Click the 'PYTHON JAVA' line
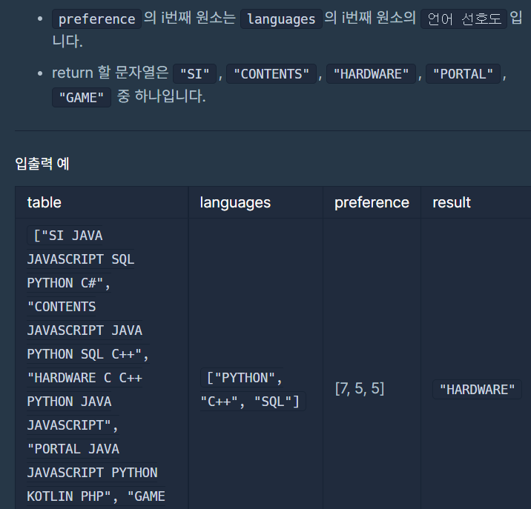Viewport: 531px width, 509px height. [69, 402]
